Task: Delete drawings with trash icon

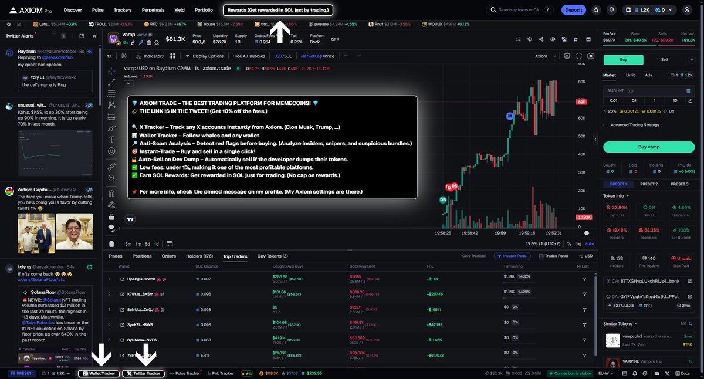Action: point(111,243)
